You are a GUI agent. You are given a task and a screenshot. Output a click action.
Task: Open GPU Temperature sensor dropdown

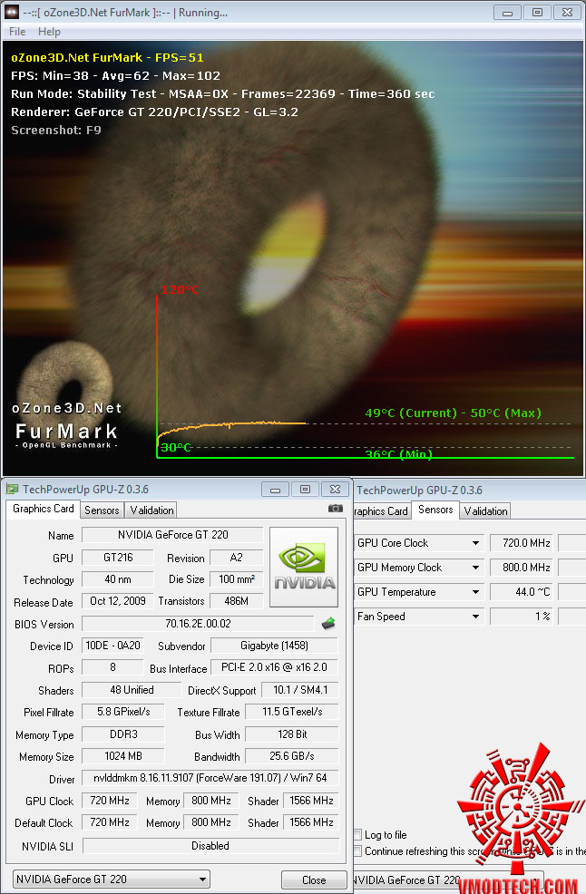point(475,592)
